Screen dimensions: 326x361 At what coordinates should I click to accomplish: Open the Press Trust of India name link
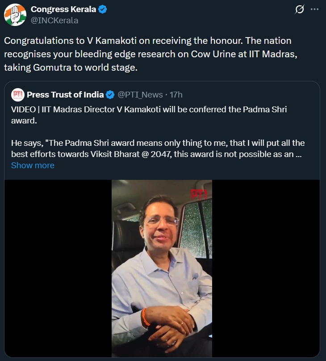point(65,94)
